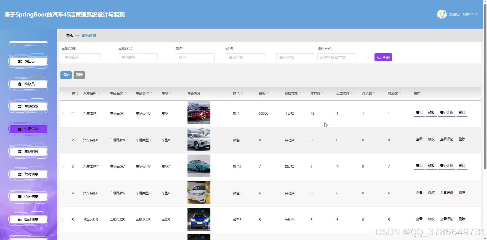Check the 汽车名称5 row checkbox

point(62,220)
